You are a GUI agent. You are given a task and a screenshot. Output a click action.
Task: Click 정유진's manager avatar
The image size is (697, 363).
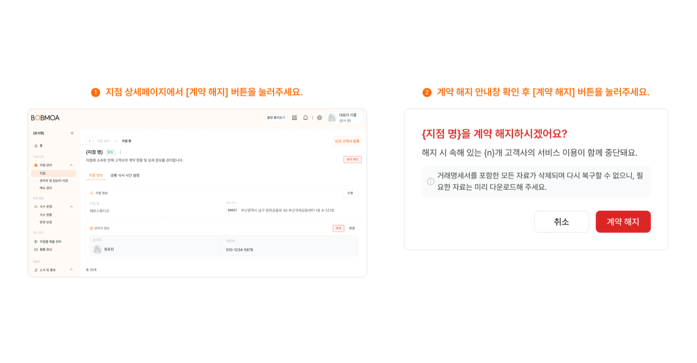tap(98, 249)
